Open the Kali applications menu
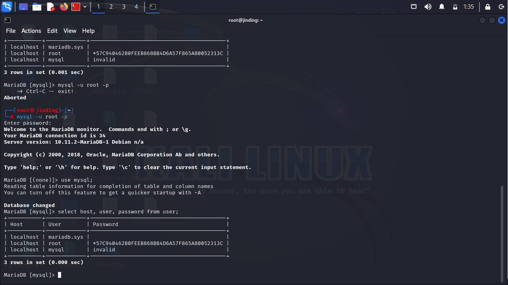The width and height of the screenshot is (508, 285). pyautogui.click(x=7, y=7)
